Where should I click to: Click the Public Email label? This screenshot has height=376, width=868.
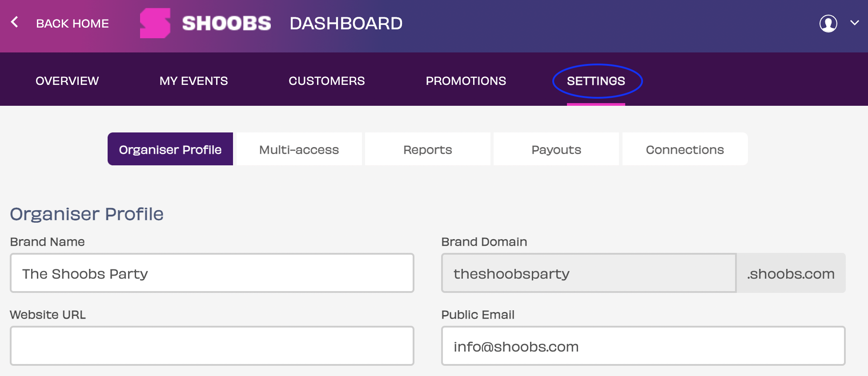478,315
